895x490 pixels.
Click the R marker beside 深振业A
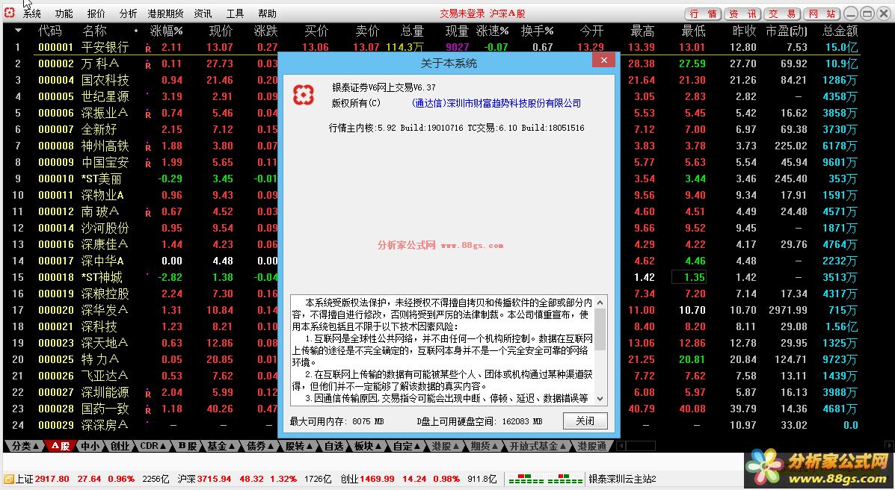coord(148,114)
